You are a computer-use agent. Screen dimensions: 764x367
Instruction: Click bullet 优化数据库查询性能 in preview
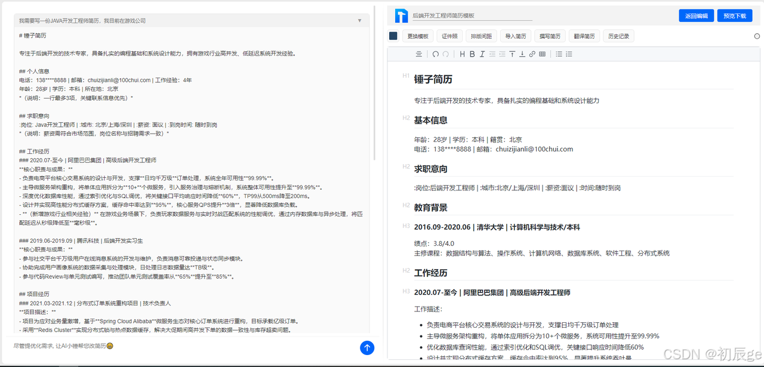click(x=535, y=347)
